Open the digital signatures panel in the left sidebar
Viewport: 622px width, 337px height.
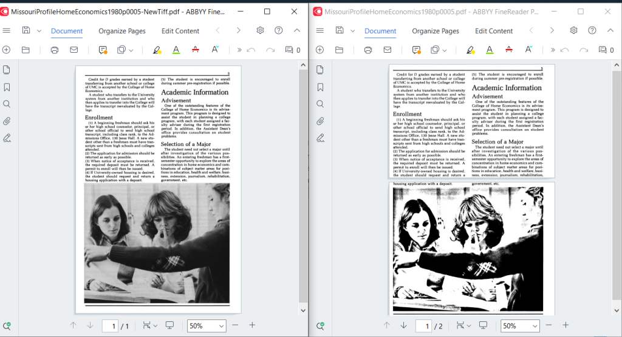pos(7,138)
